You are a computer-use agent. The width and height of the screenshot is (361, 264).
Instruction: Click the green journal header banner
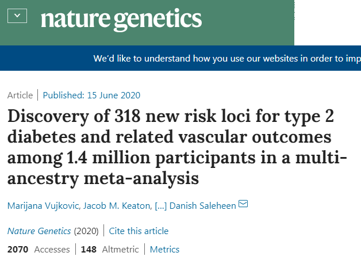click(x=147, y=22)
